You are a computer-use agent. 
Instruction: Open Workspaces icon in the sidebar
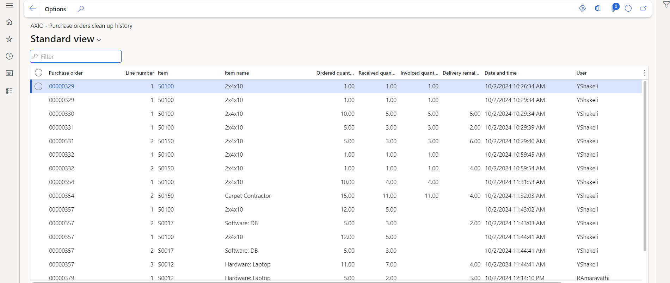pos(10,73)
